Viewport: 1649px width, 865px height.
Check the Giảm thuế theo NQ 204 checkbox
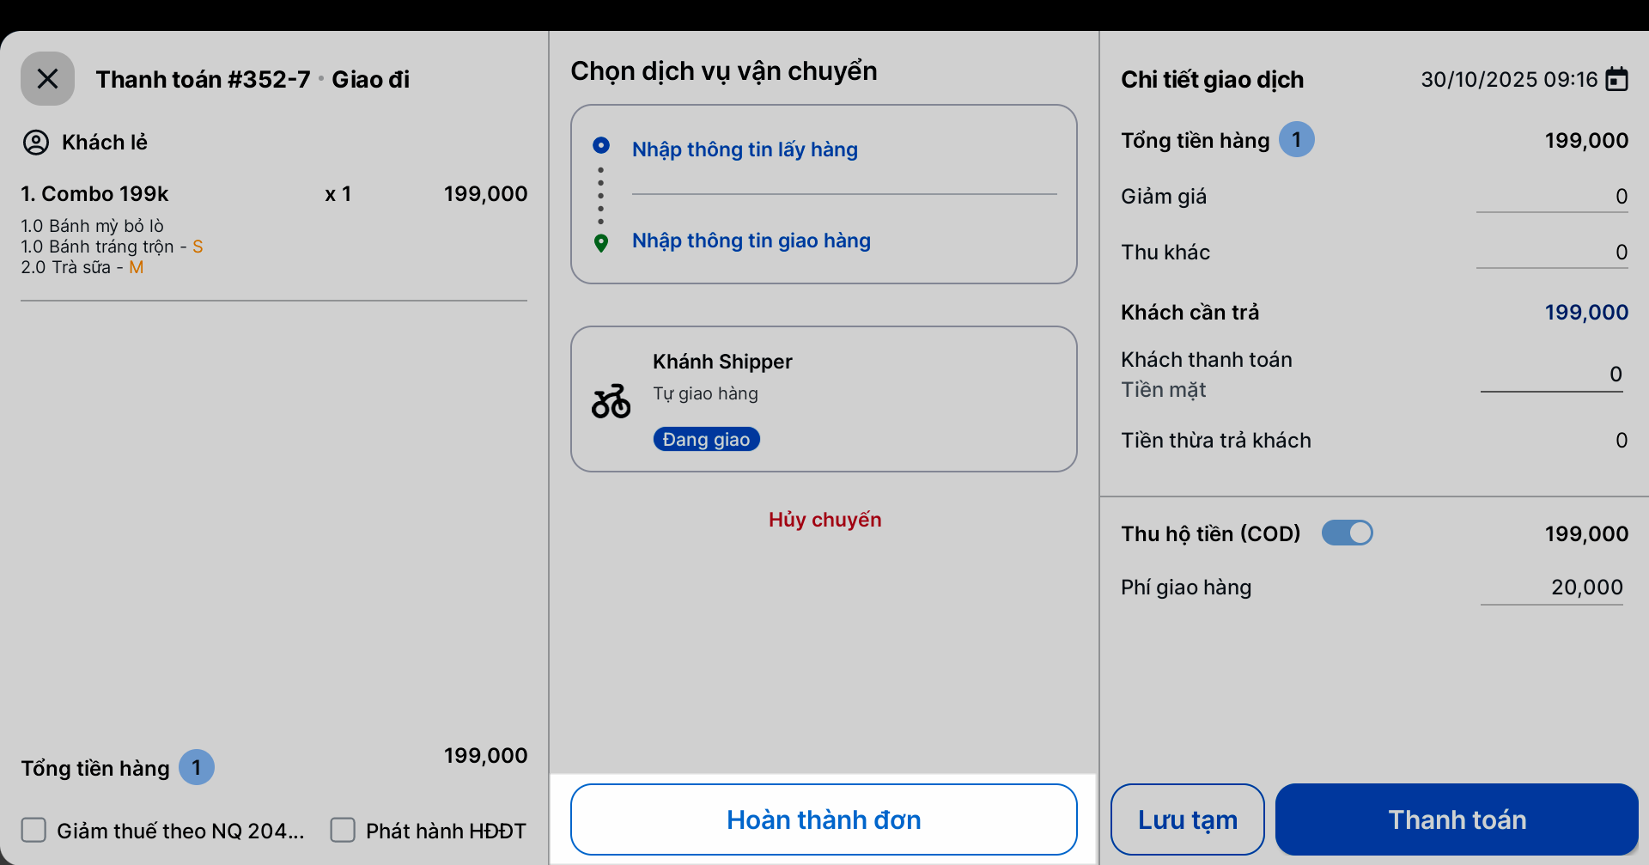(34, 830)
